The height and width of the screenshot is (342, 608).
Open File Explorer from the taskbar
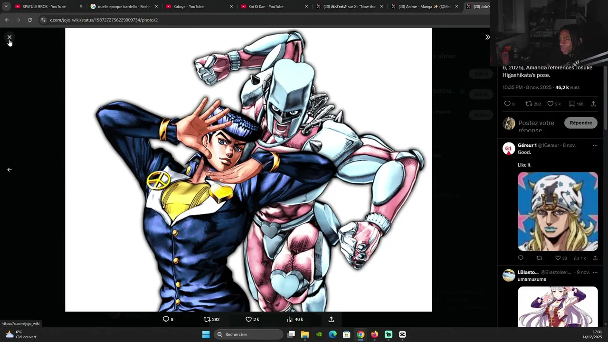(x=305, y=334)
